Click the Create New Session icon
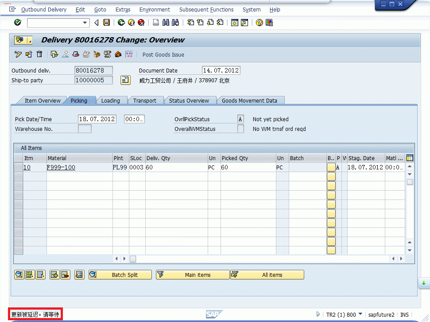This screenshot has height=322, width=430. click(x=234, y=23)
